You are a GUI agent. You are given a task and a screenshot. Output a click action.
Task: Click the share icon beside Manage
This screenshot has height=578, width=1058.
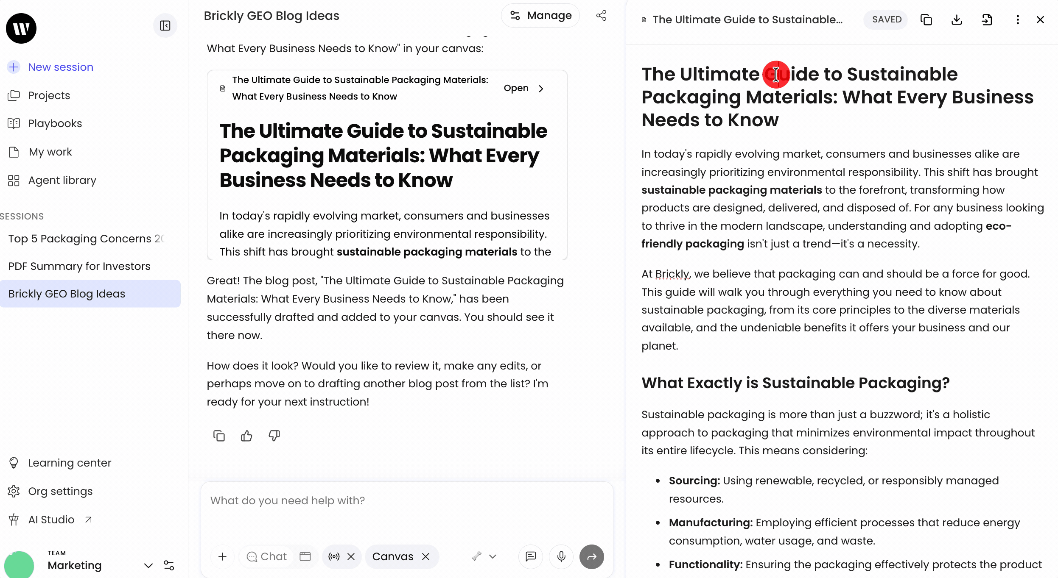pyautogui.click(x=601, y=16)
